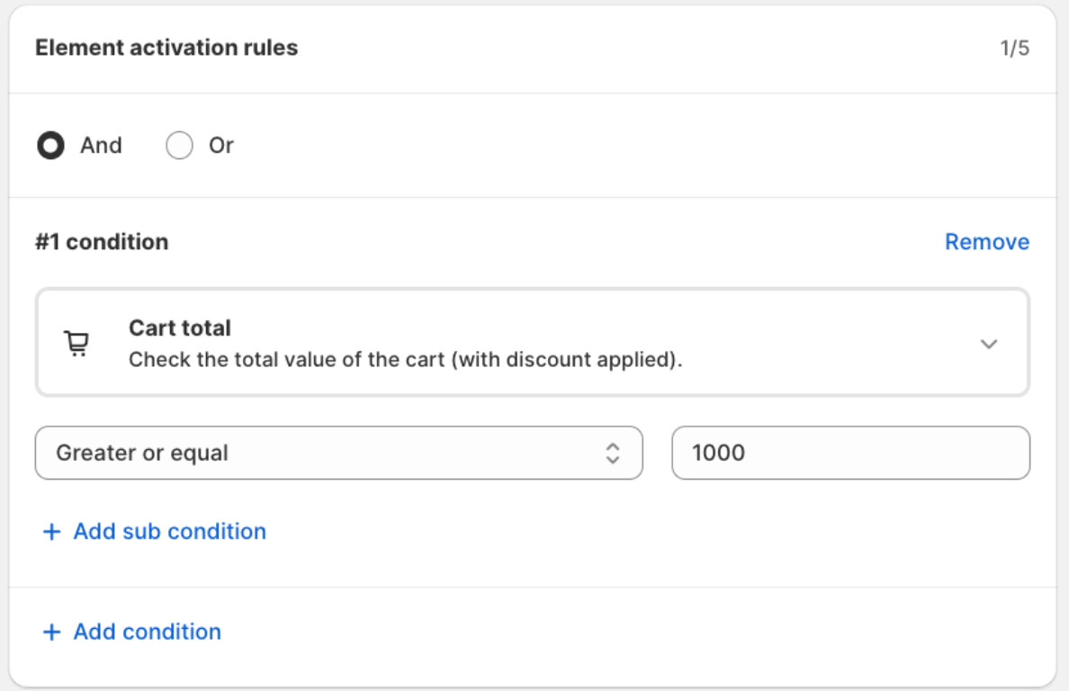
Task: Select the "Or" radio button
Action: 179,146
